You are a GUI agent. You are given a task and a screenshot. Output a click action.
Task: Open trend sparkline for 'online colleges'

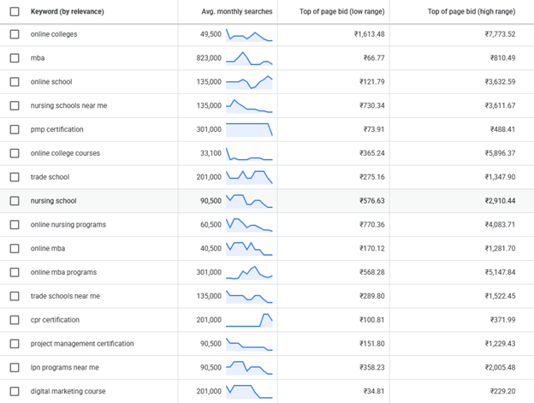(x=249, y=35)
